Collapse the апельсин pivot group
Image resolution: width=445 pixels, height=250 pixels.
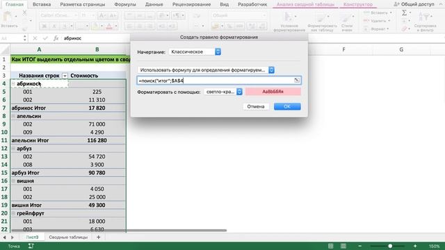(x=13, y=116)
